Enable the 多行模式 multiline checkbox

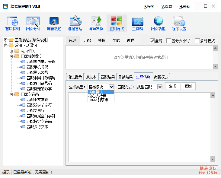point(197,41)
